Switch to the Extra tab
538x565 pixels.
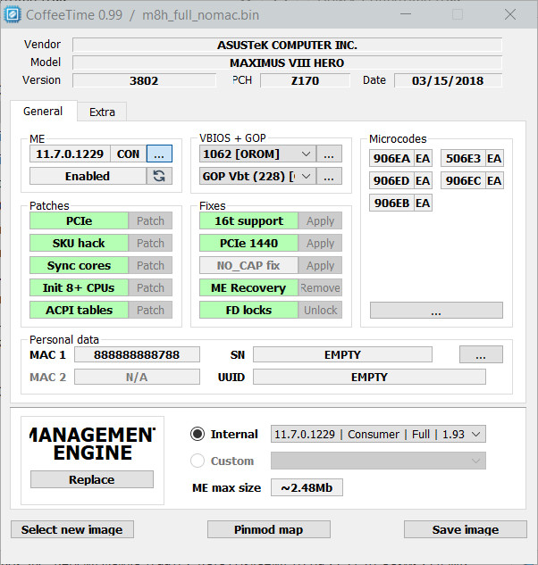pyautogui.click(x=102, y=112)
